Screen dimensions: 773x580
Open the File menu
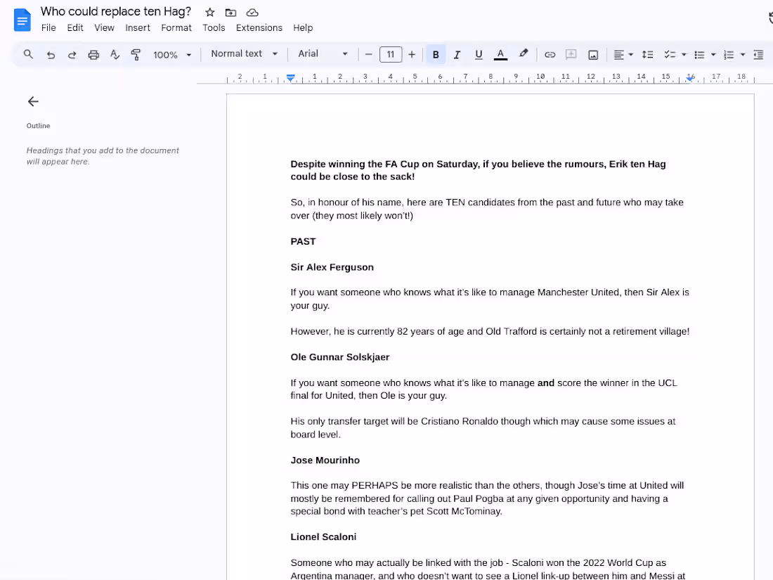pos(48,27)
